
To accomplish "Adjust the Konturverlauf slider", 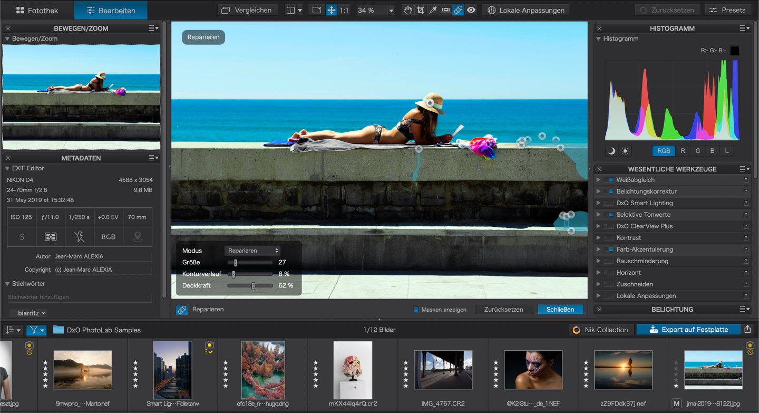I will [250, 274].
